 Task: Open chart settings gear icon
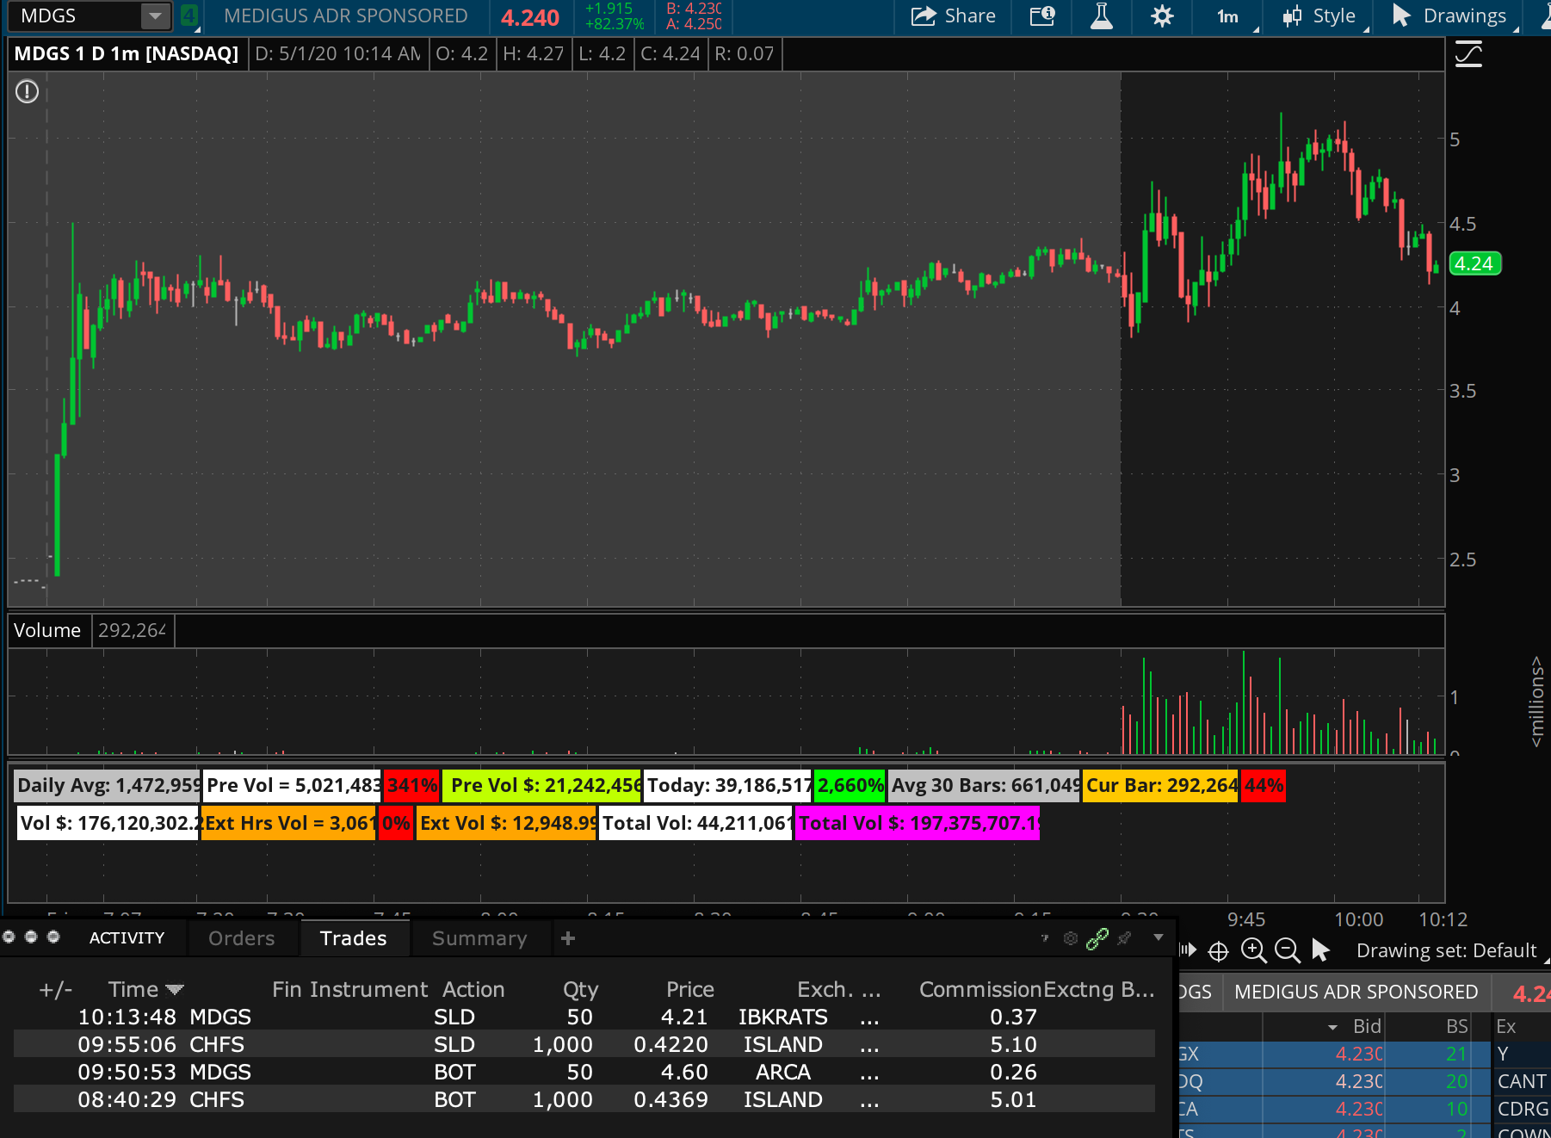[x=1162, y=16]
